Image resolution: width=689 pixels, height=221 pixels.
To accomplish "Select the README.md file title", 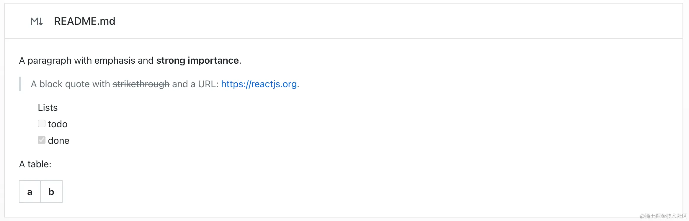I will point(84,21).
